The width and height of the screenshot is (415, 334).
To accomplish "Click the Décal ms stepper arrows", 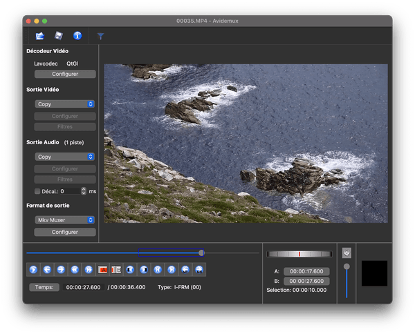I will (x=84, y=191).
